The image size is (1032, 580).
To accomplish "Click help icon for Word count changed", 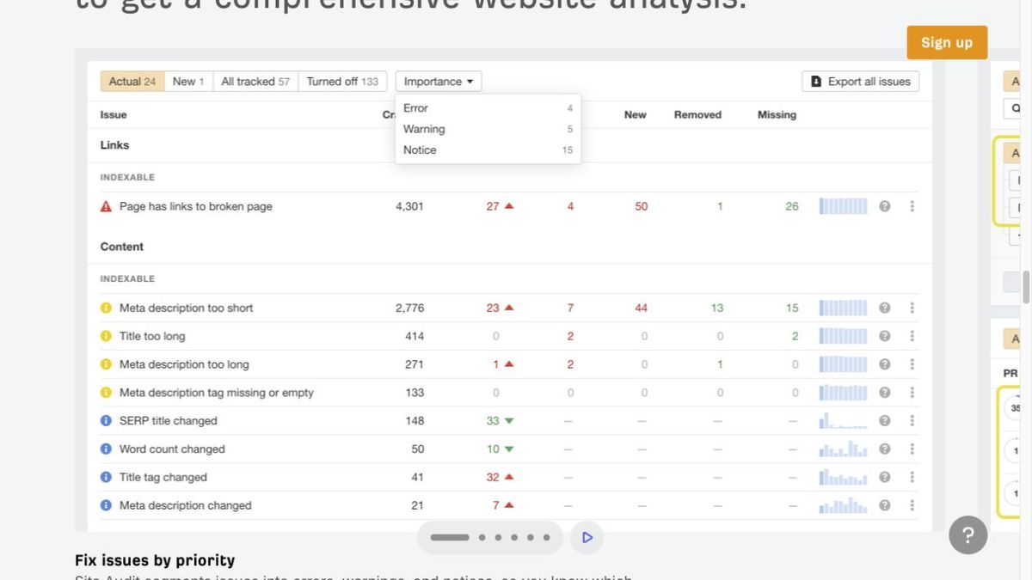I will 884,449.
